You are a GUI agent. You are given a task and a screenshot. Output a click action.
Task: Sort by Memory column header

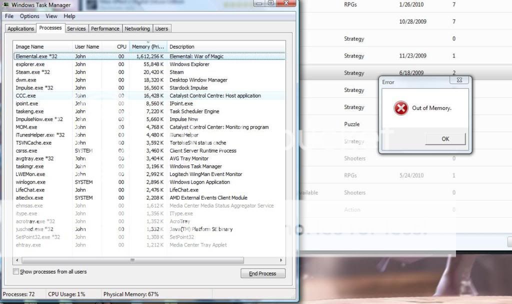pos(147,46)
